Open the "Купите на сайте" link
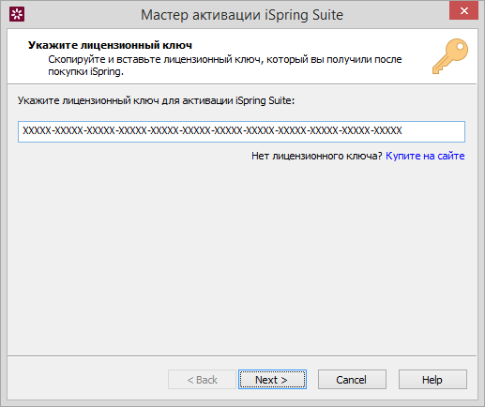 [425, 156]
